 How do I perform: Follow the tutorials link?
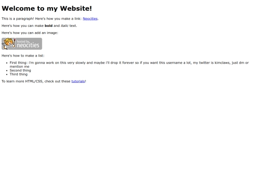click(x=78, y=81)
